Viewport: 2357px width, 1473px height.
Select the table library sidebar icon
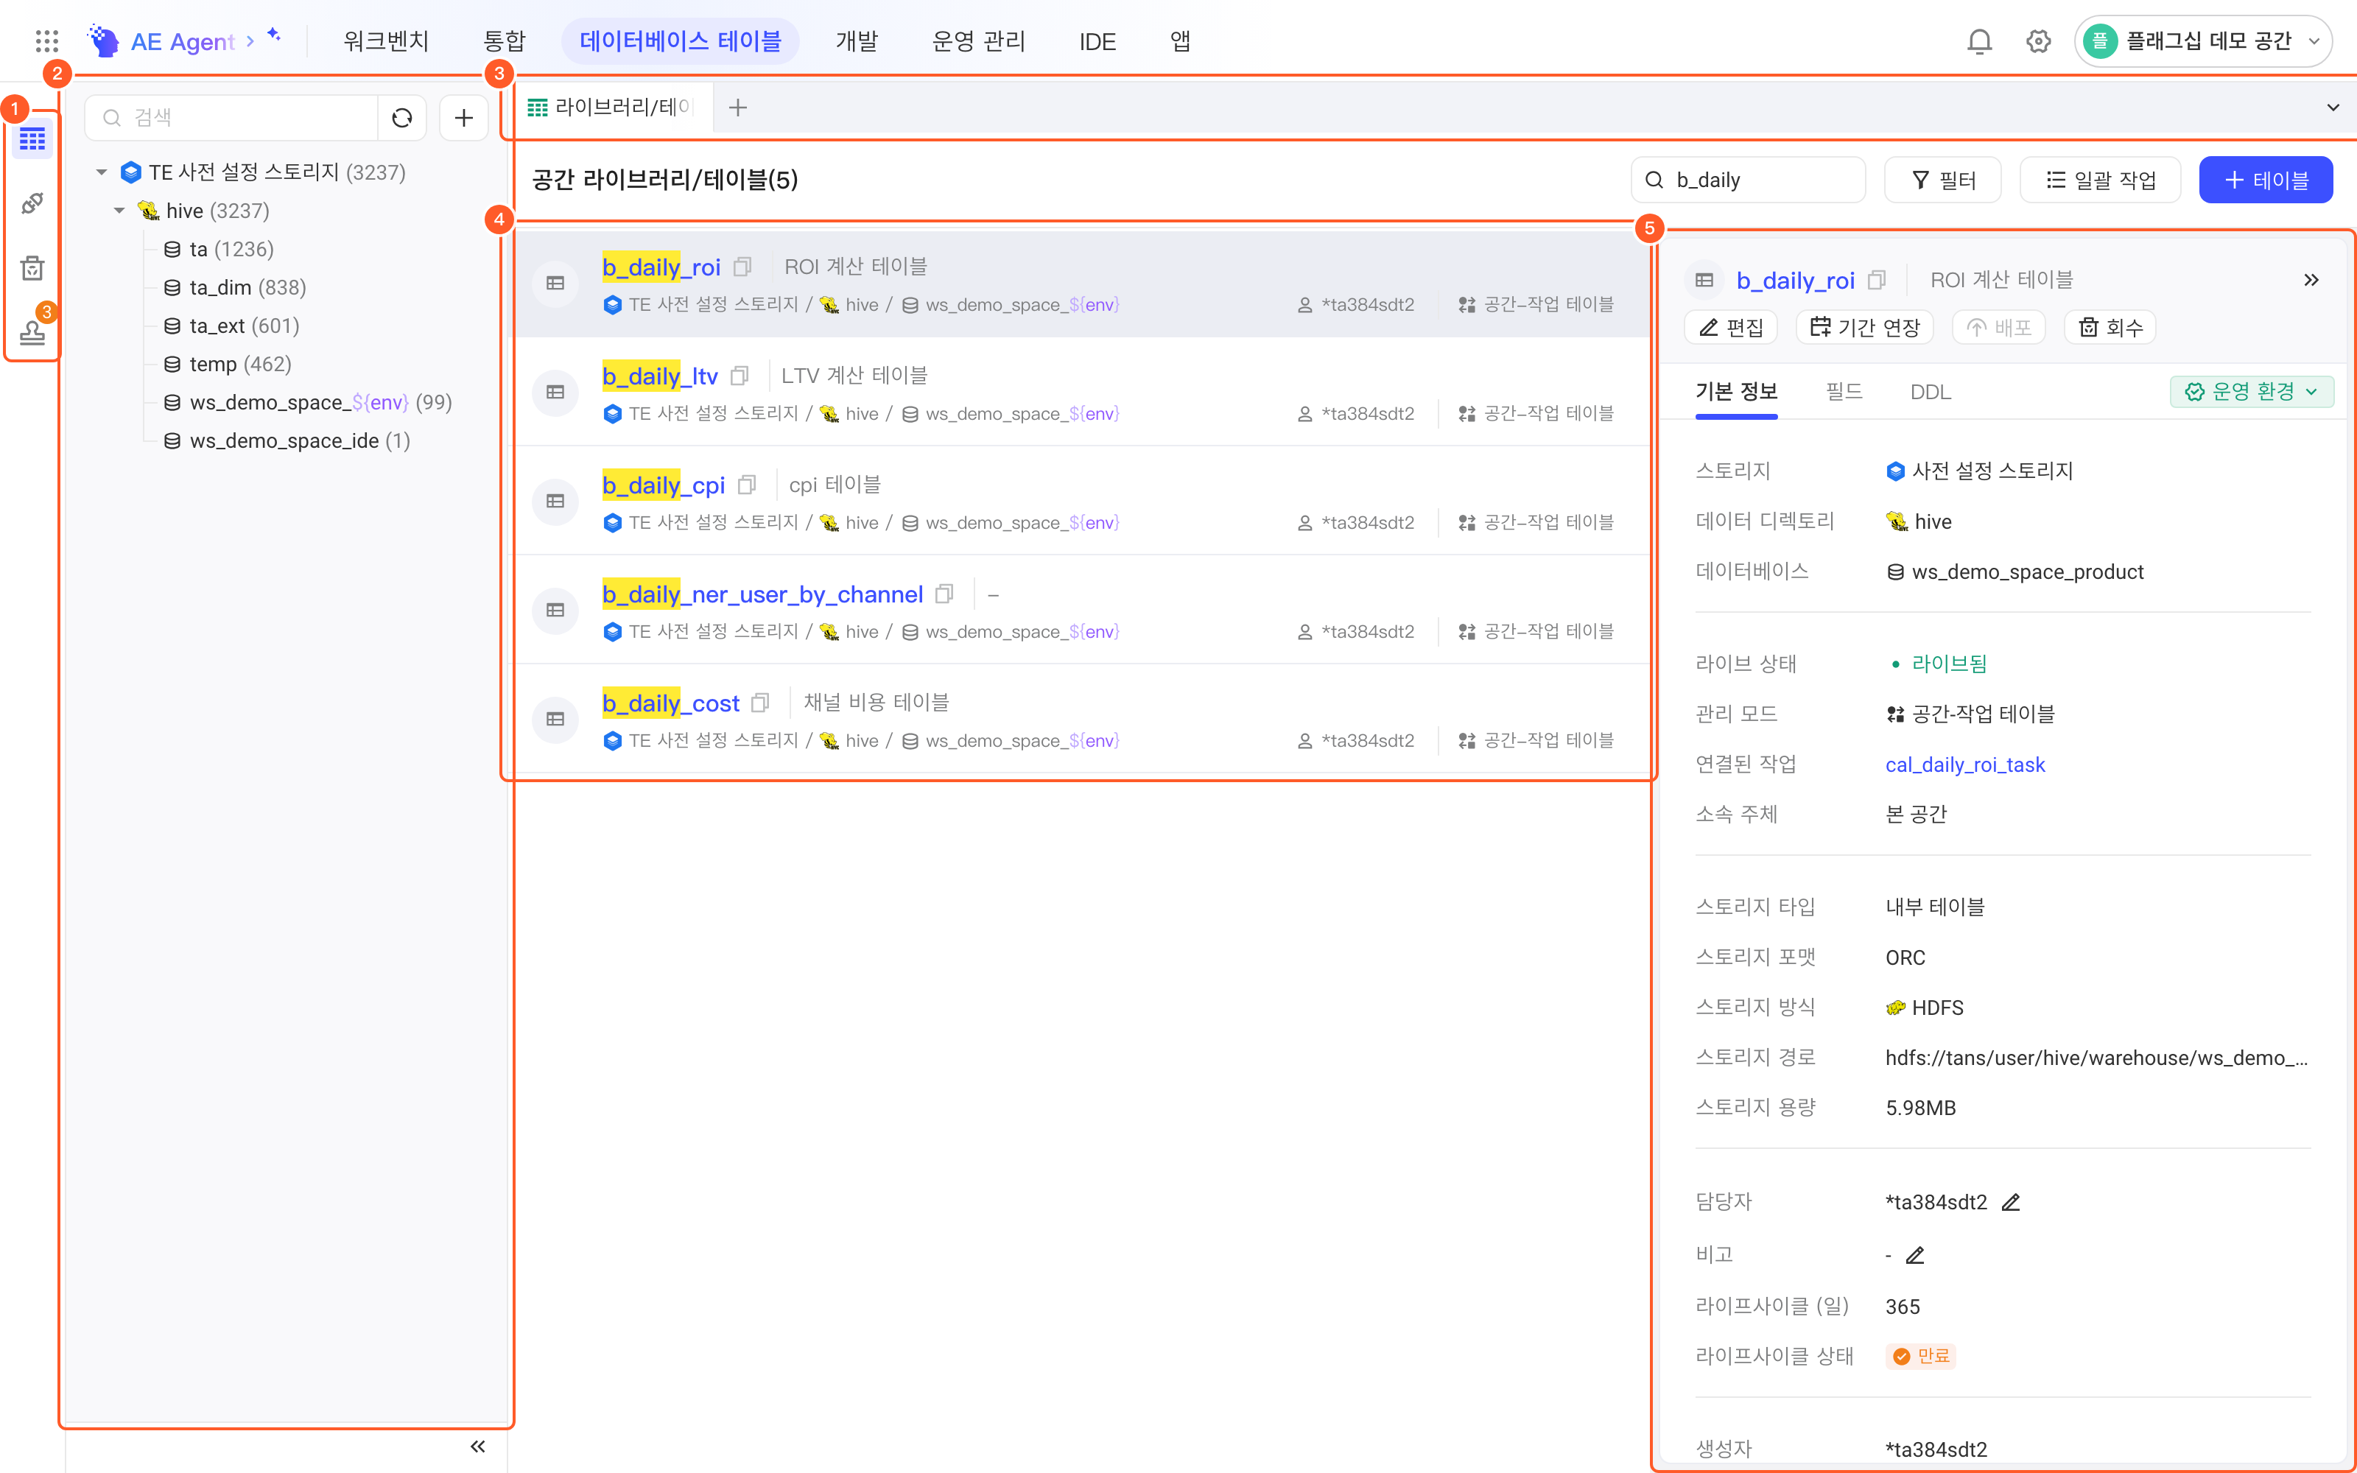click(32, 139)
